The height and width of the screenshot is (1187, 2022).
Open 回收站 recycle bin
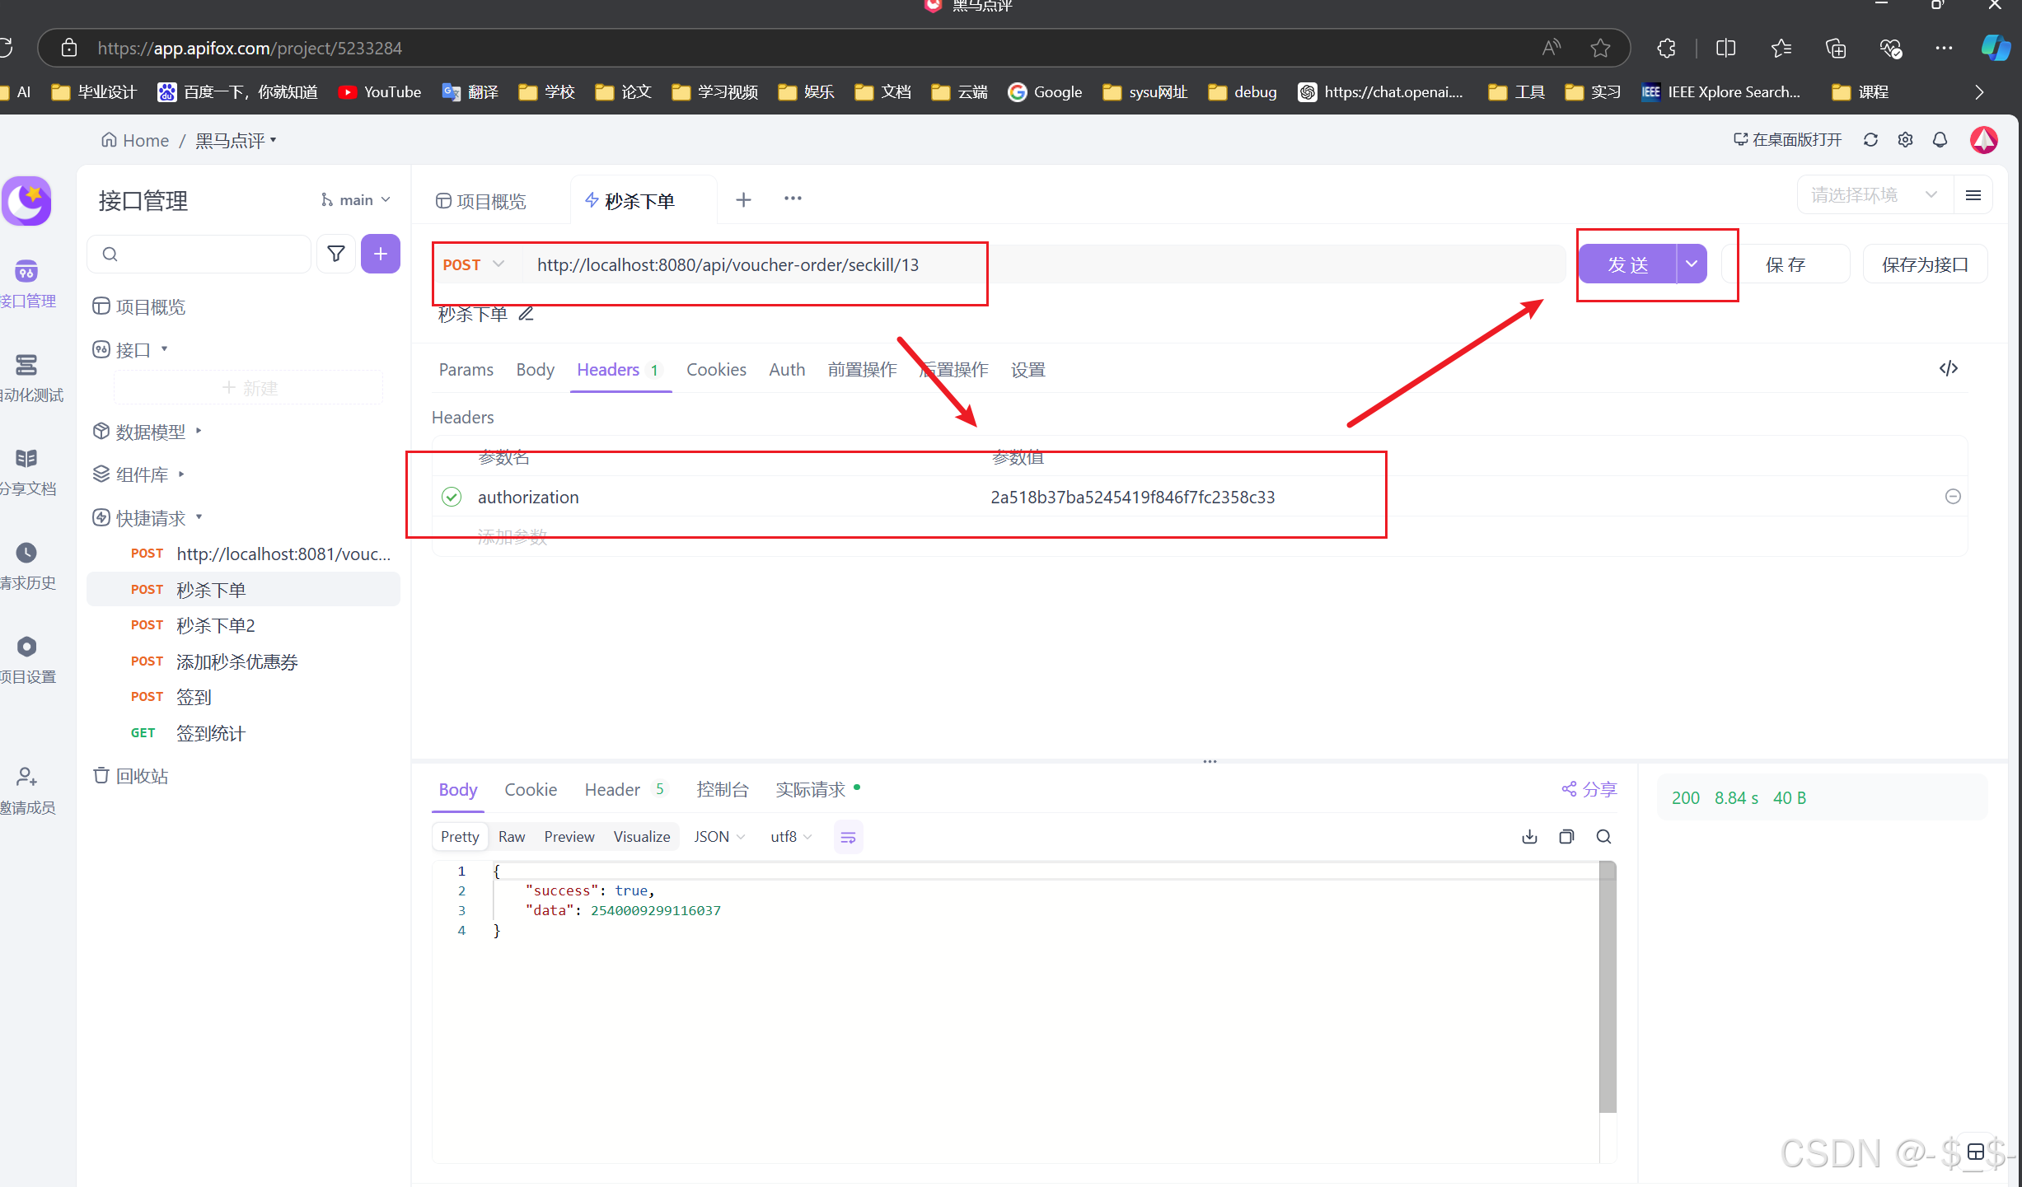pos(130,776)
